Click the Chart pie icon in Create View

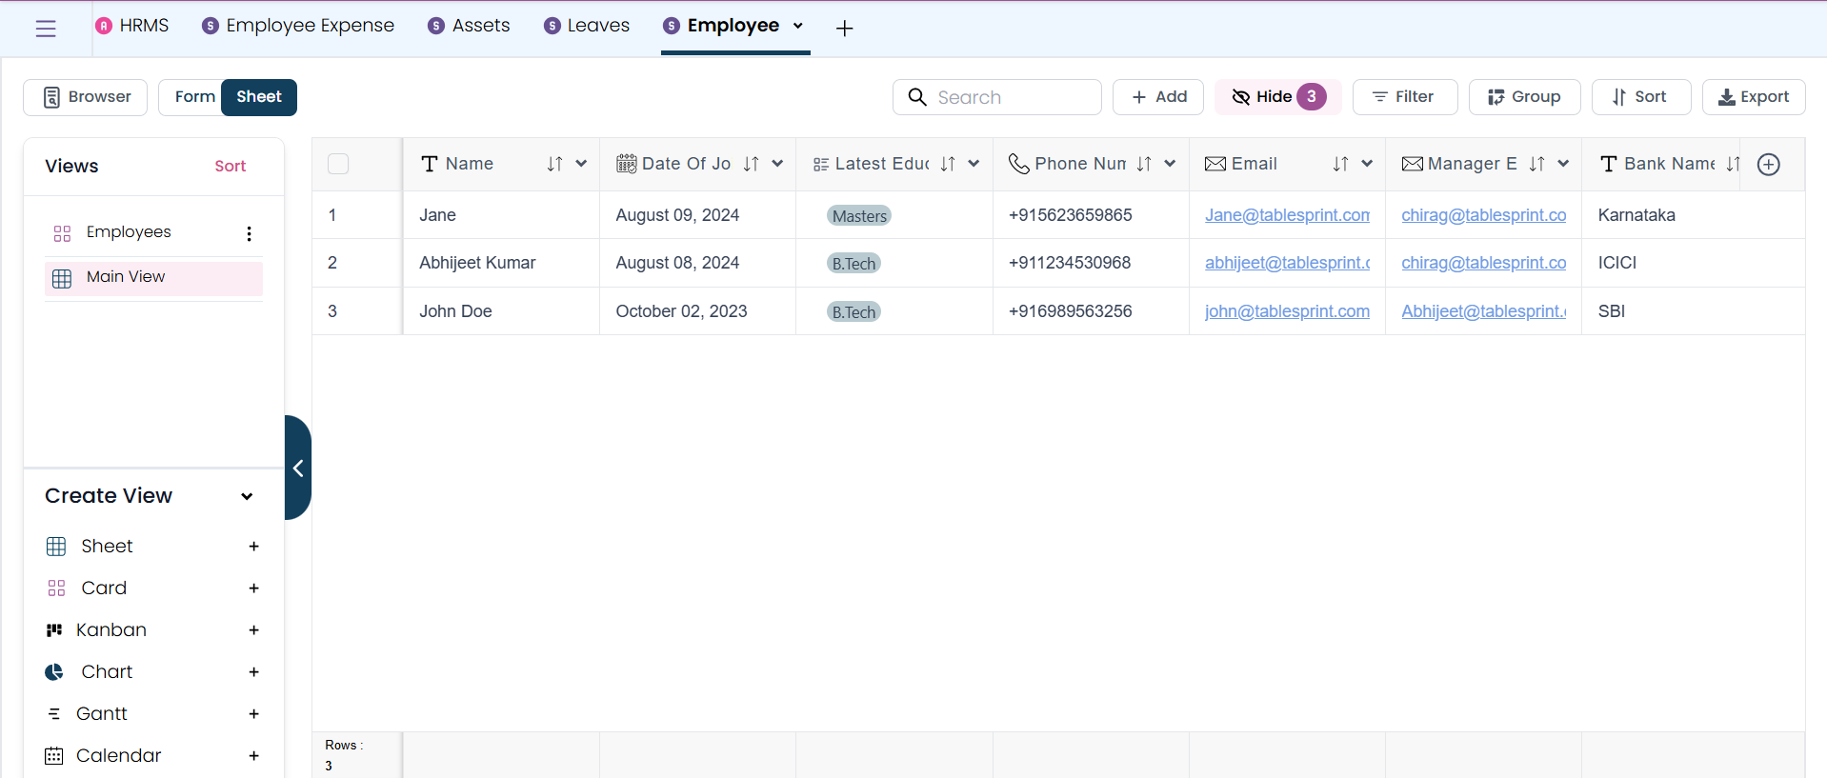tap(54, 672)
